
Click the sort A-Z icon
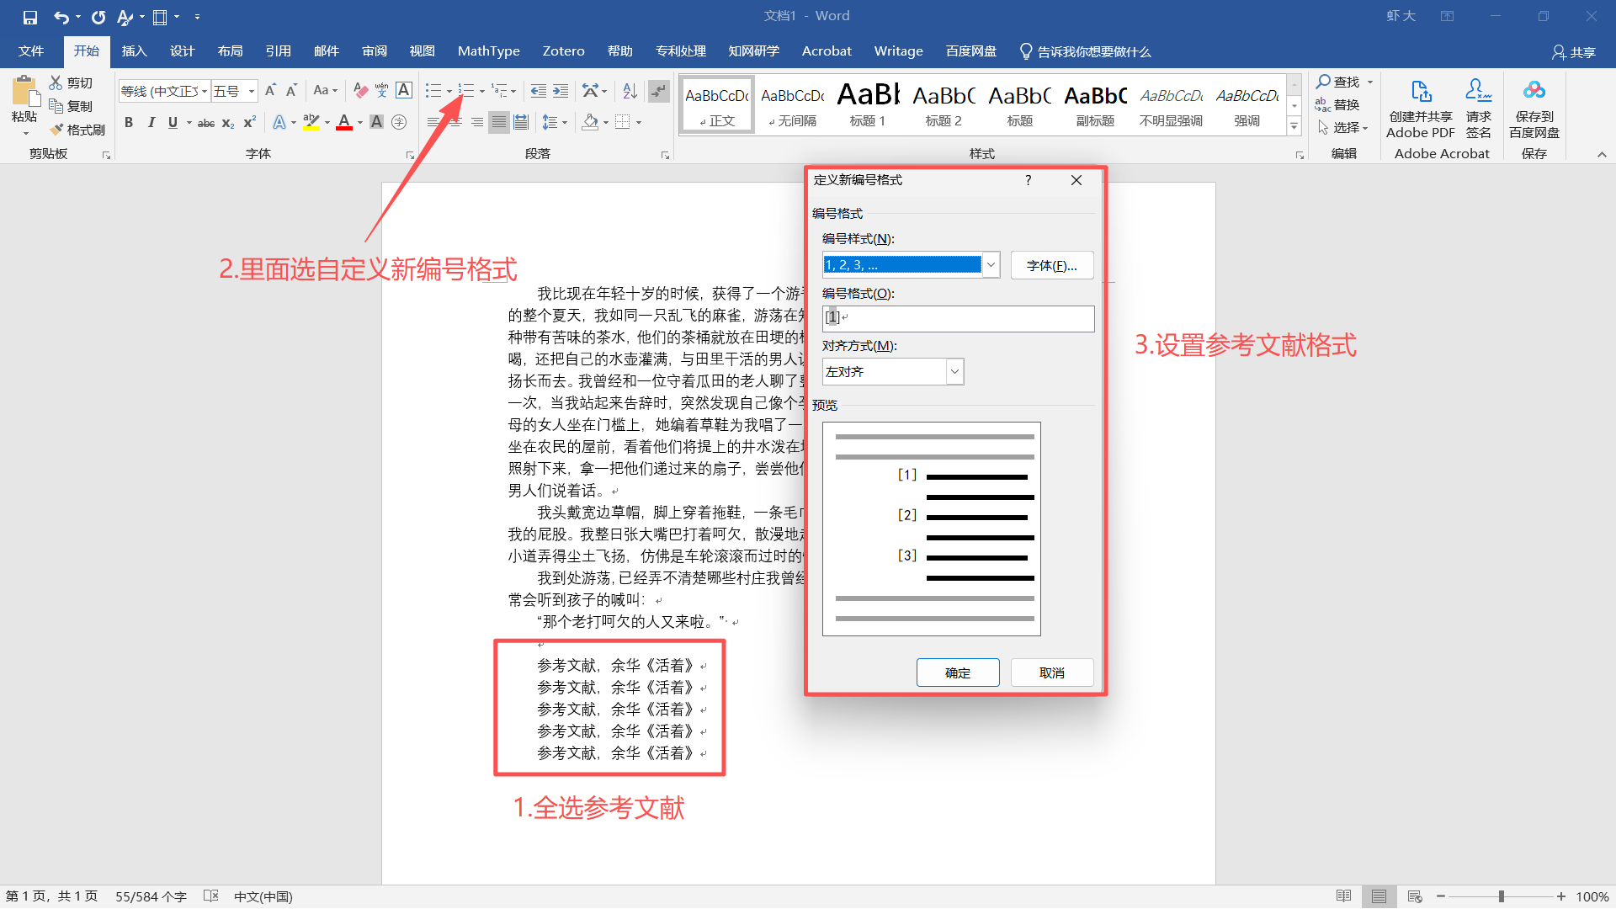click(x=630, y=91)
